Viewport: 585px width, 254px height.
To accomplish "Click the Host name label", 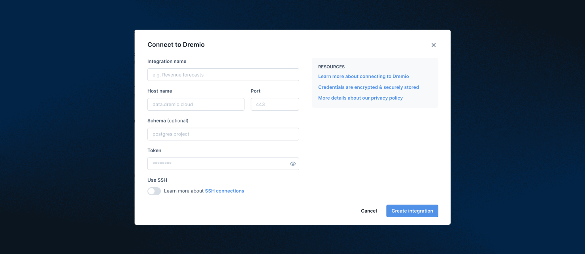I will click(x=160, y=91).
